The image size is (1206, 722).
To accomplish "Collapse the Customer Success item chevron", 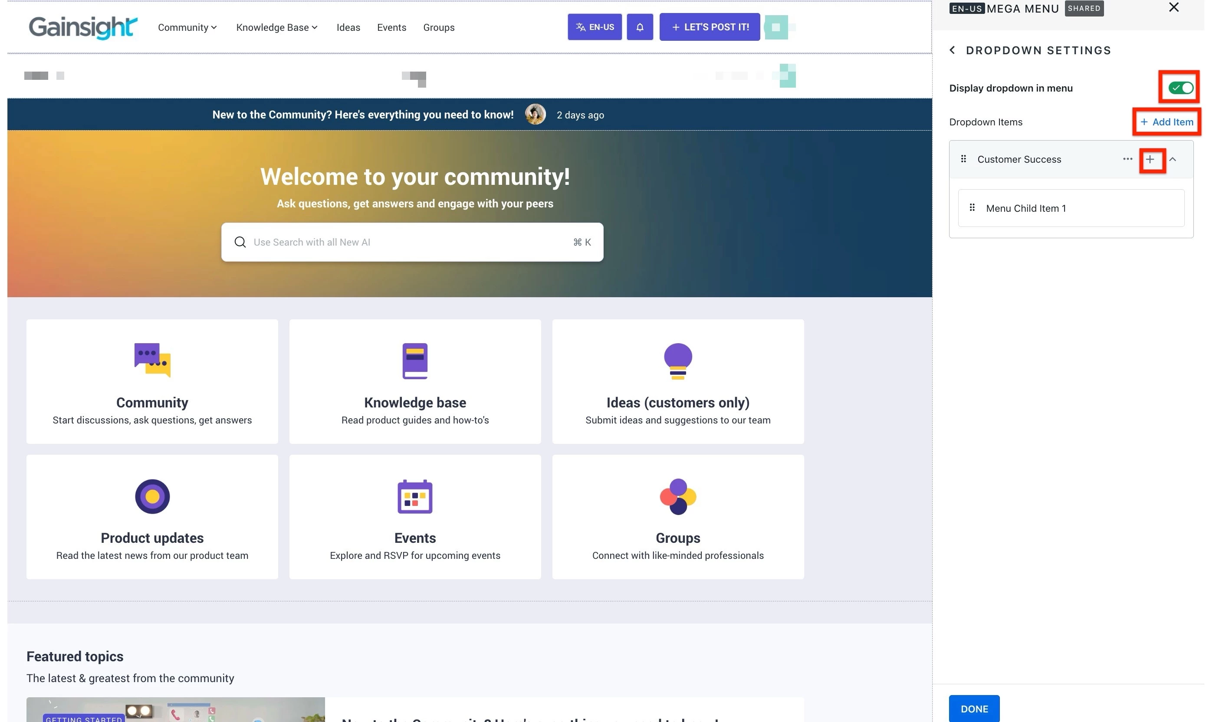I will pos(1173,160).
